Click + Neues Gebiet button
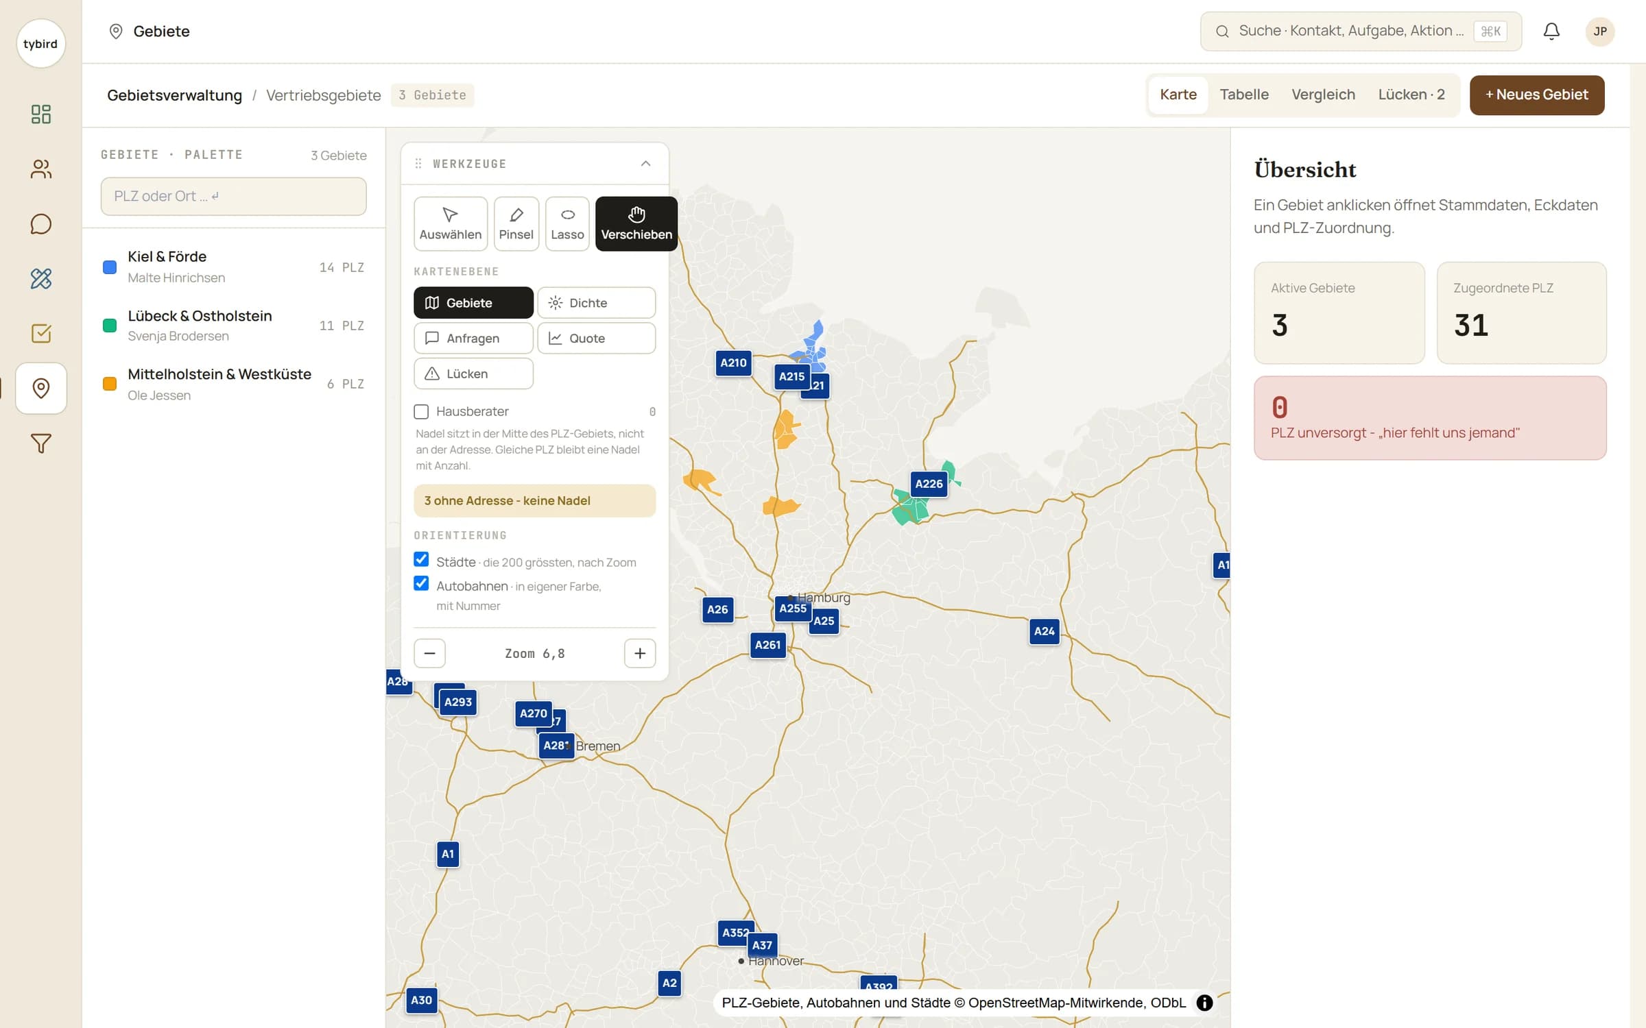1646x1028 pixels. pyautogui.click(x=1536, y=95)
